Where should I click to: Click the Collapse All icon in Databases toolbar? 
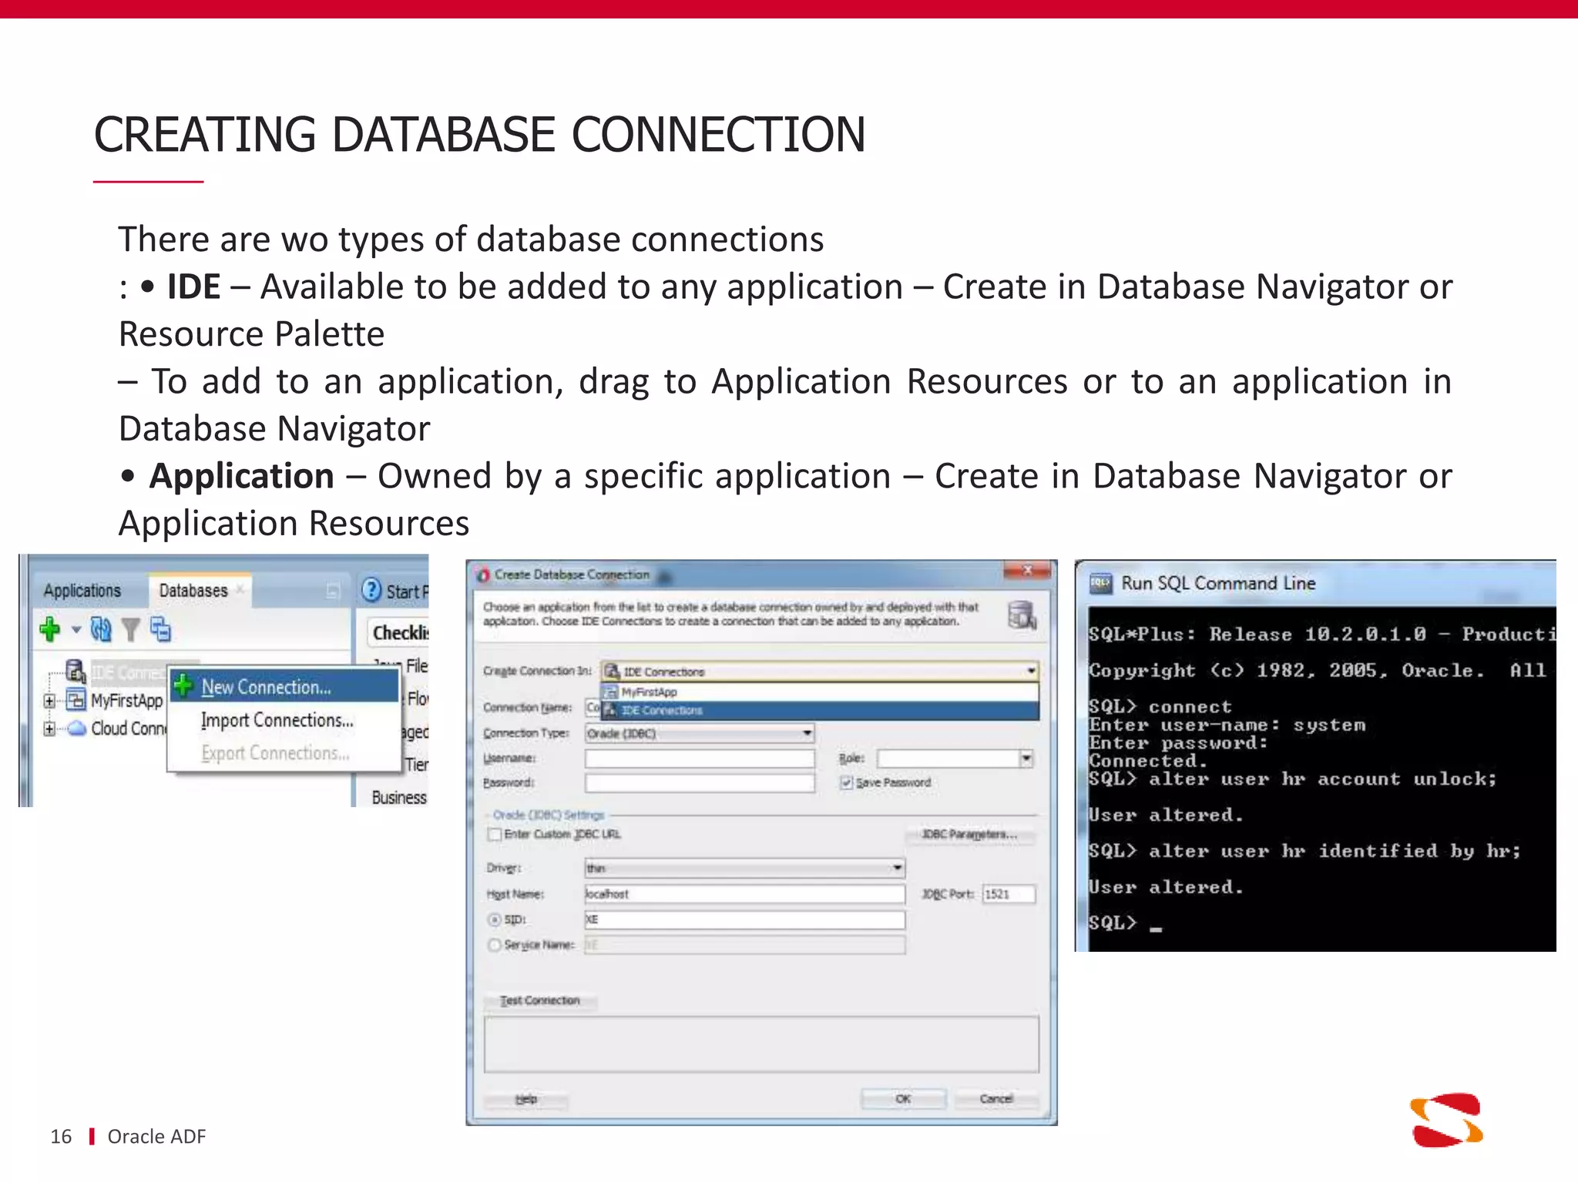tap(160, 630)
